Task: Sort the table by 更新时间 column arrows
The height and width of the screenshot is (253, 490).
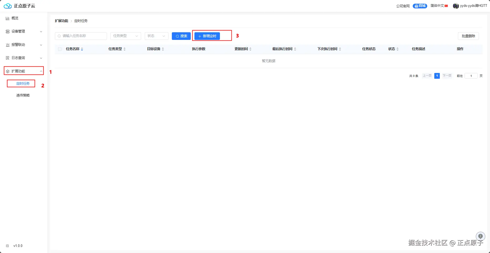Action: [250, 49]
